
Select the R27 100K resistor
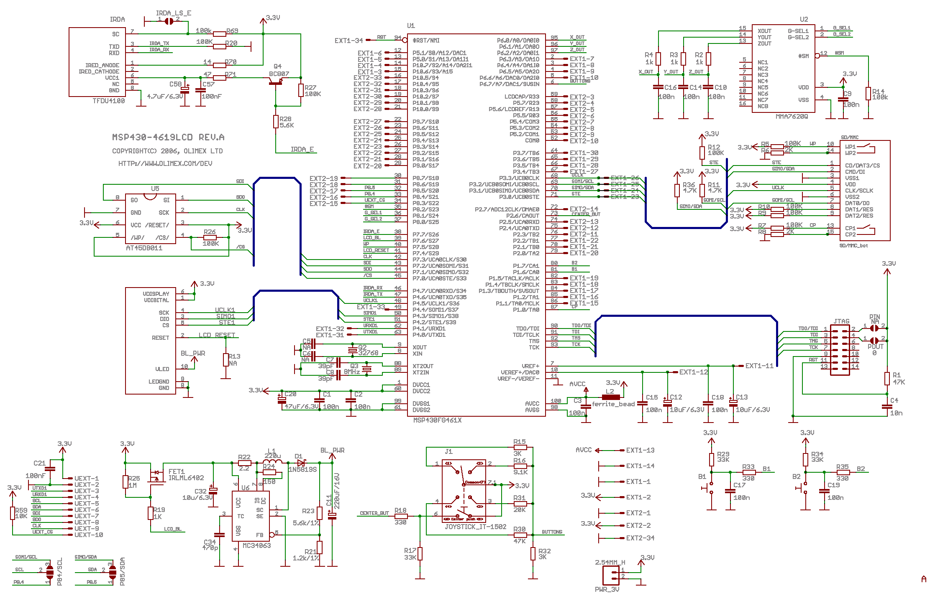(x=301, y=90)
